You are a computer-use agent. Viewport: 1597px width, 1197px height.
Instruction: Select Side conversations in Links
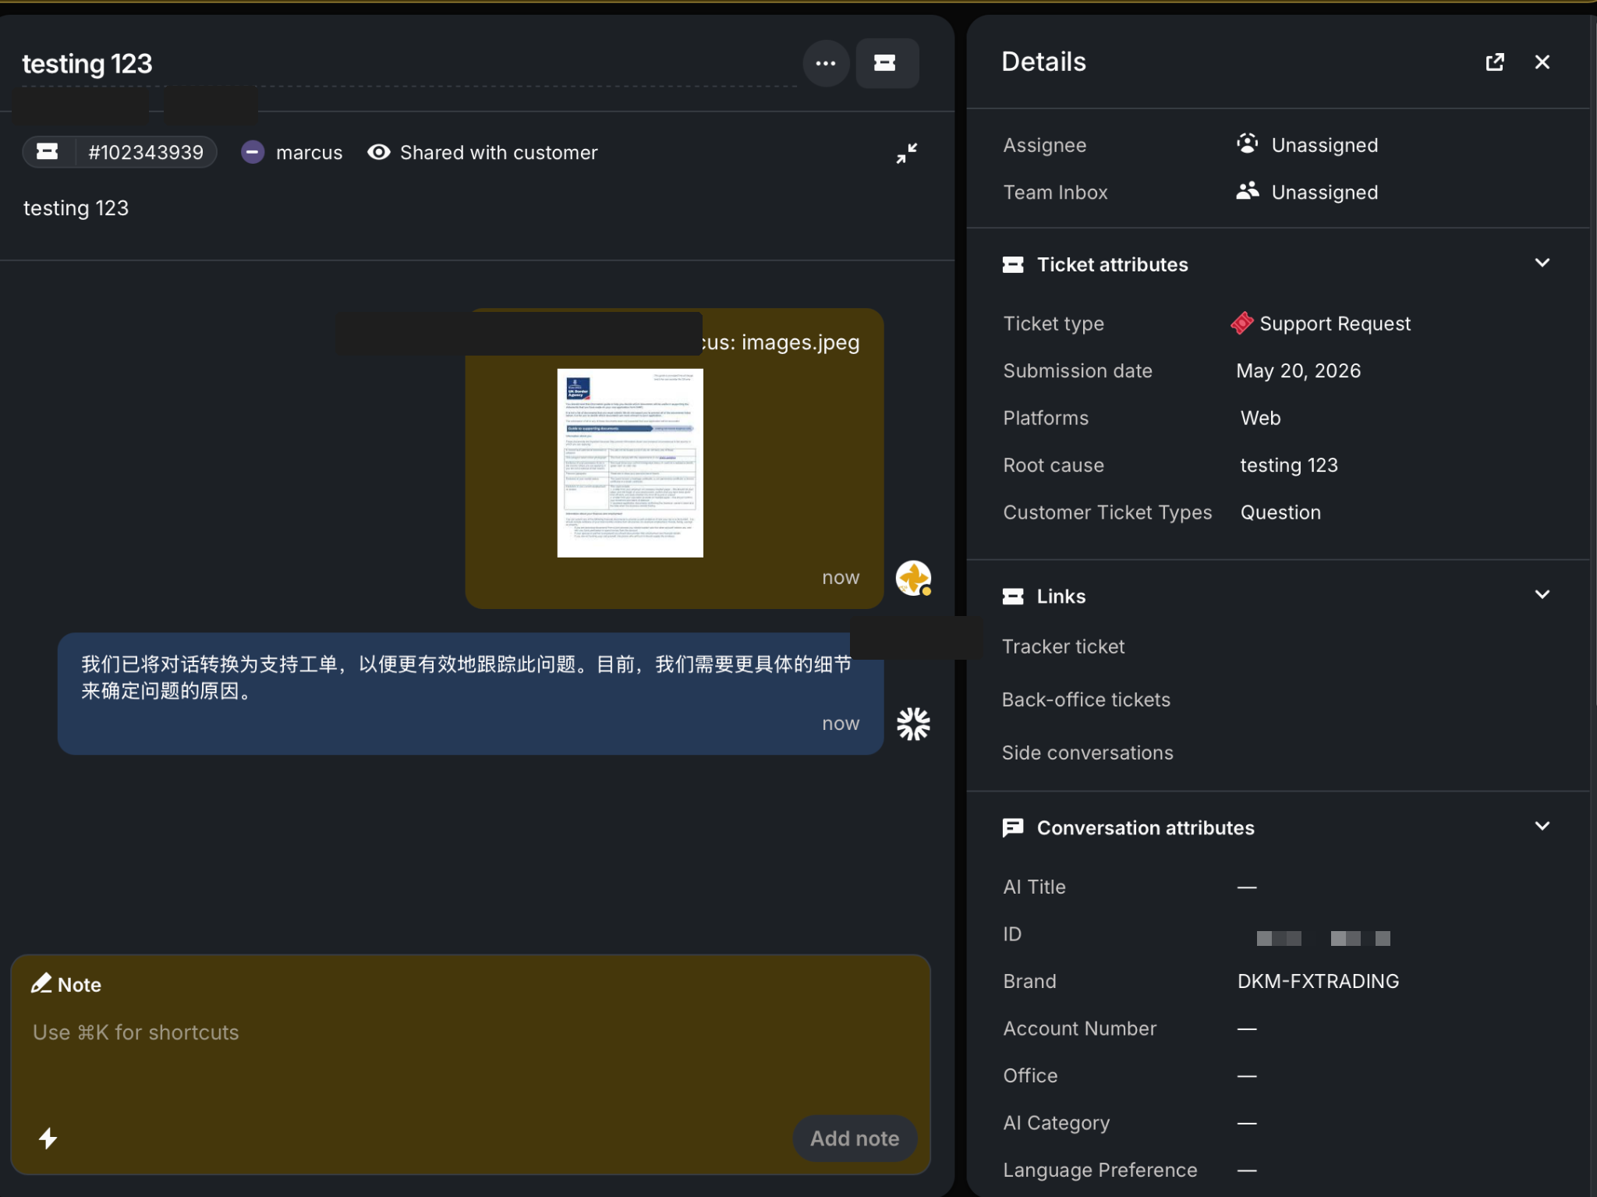(1087, 753)
